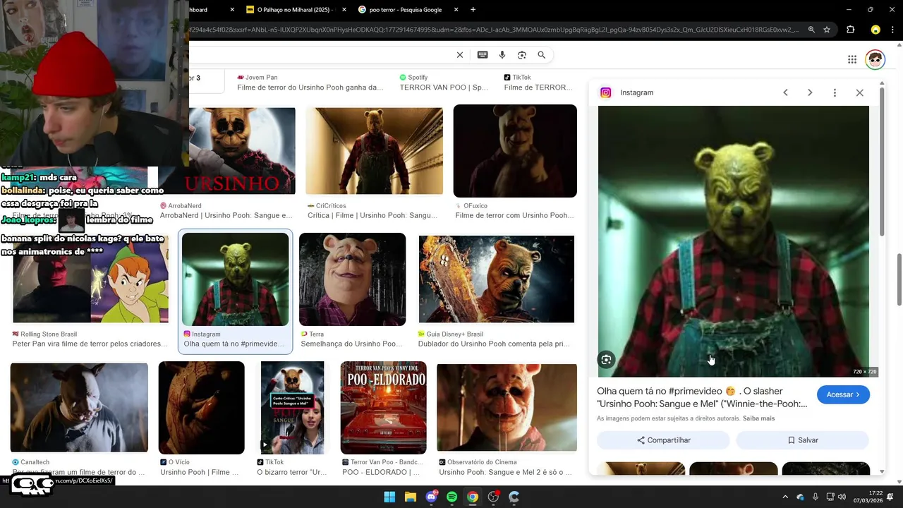
Task: Open OBS Studio from taskbar
Action: (493, 497)
